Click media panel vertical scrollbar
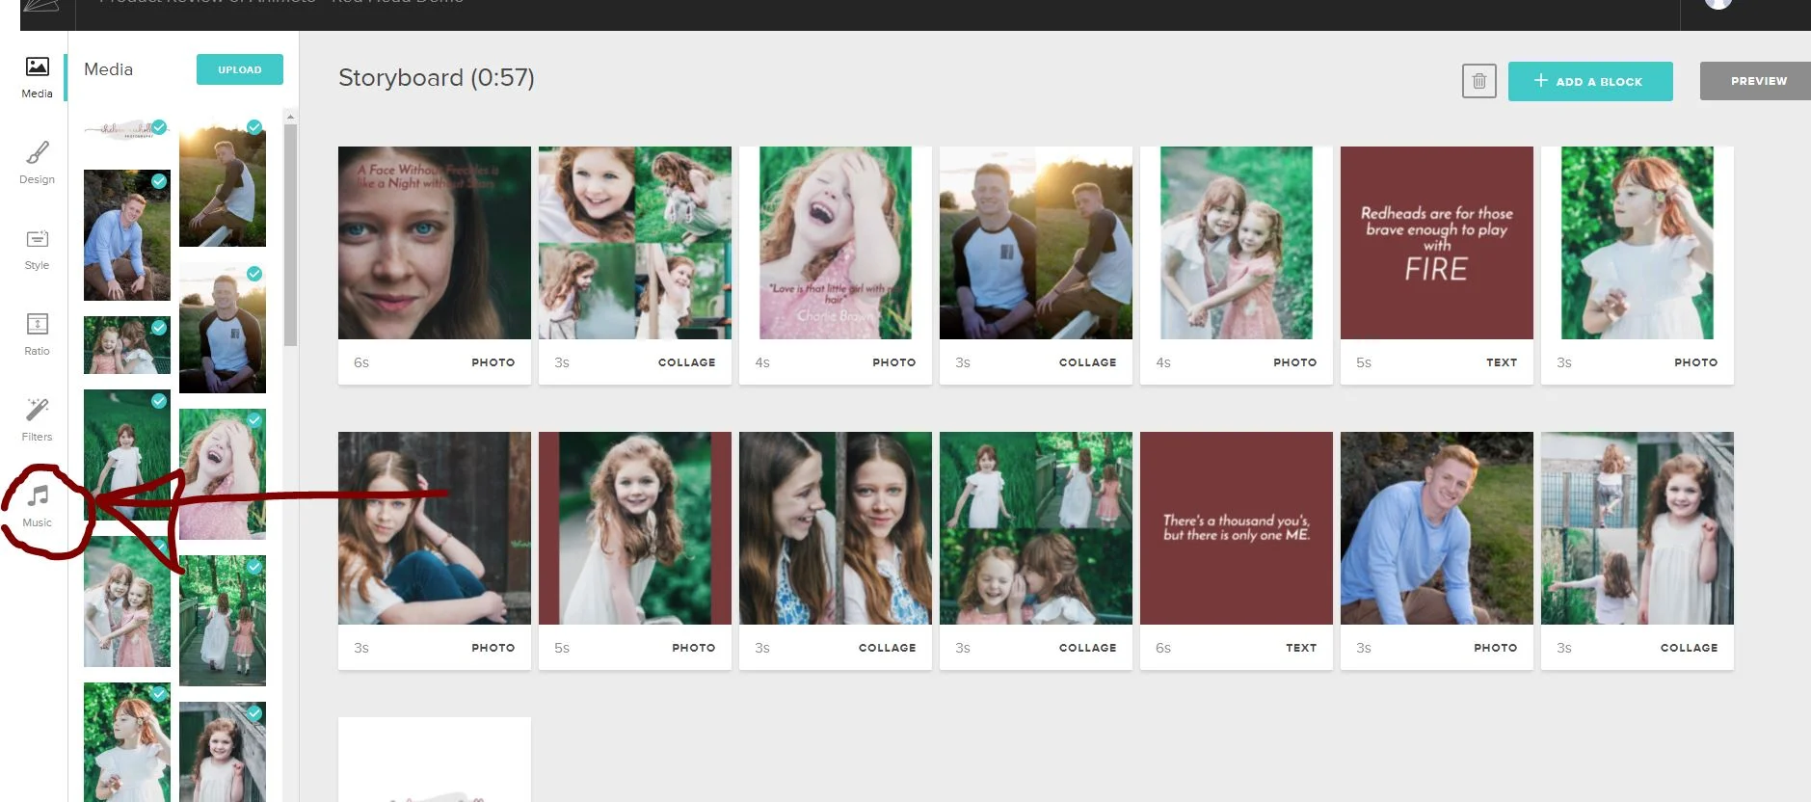Viewport: 1811px width, 802px height. pyautogui.click(x=291, y=235)
